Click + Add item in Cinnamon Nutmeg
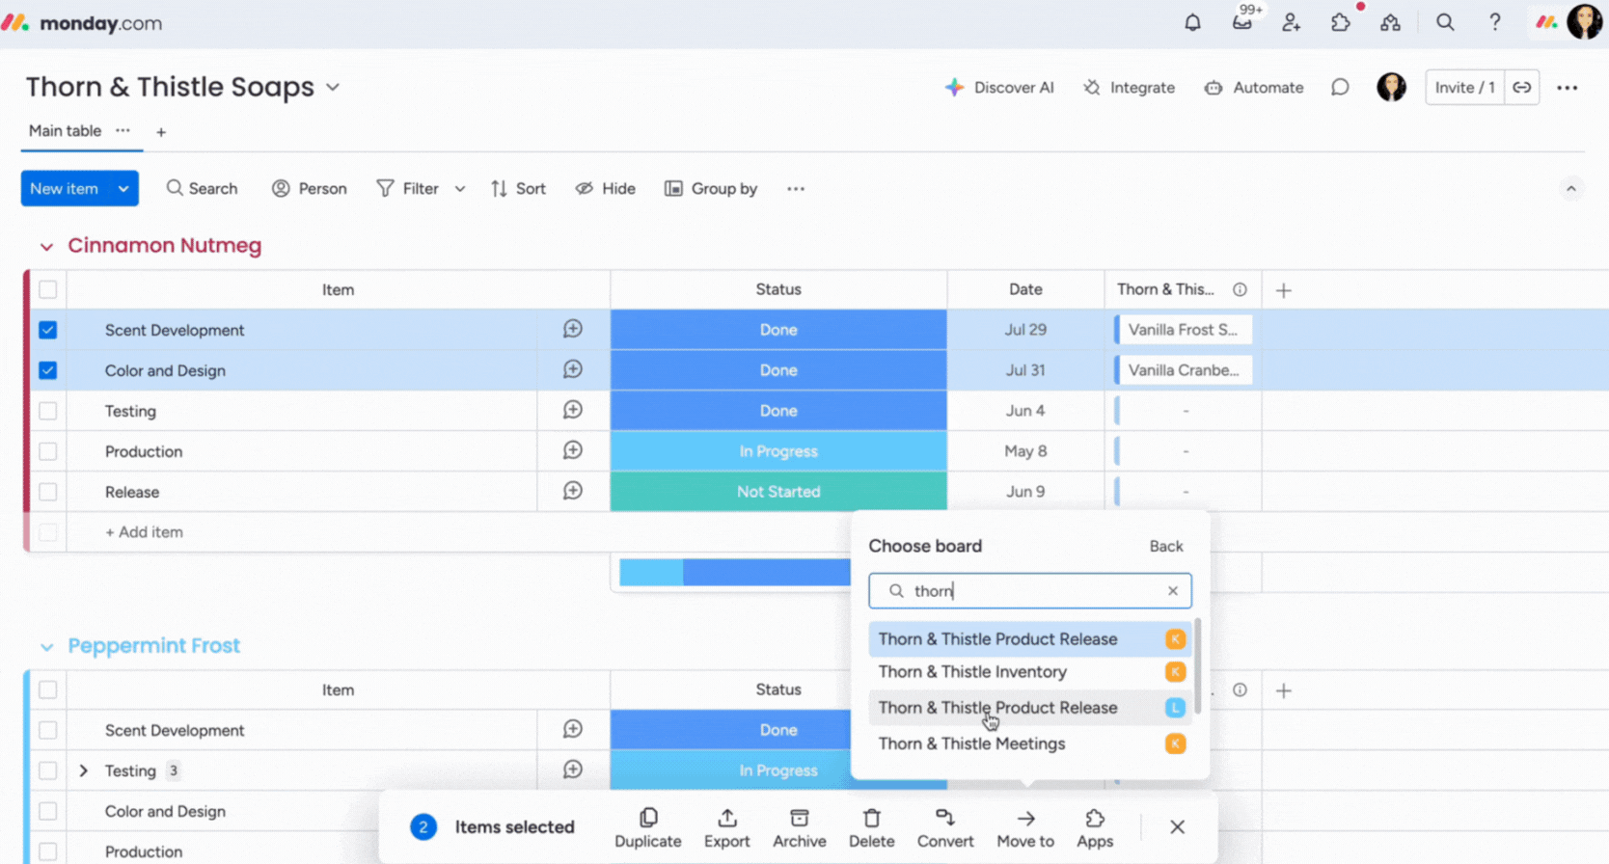 (144, 532)
